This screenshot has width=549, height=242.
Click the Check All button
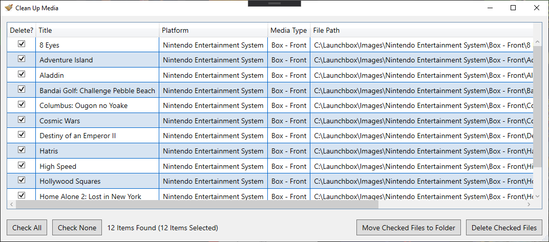(x=27, y=228)
